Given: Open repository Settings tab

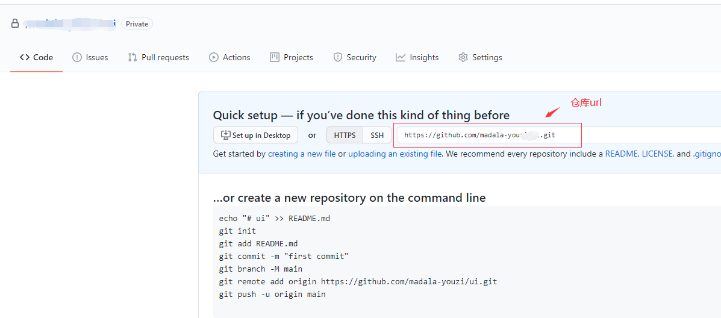Looking at the screenshot, I should click(480, 57).
